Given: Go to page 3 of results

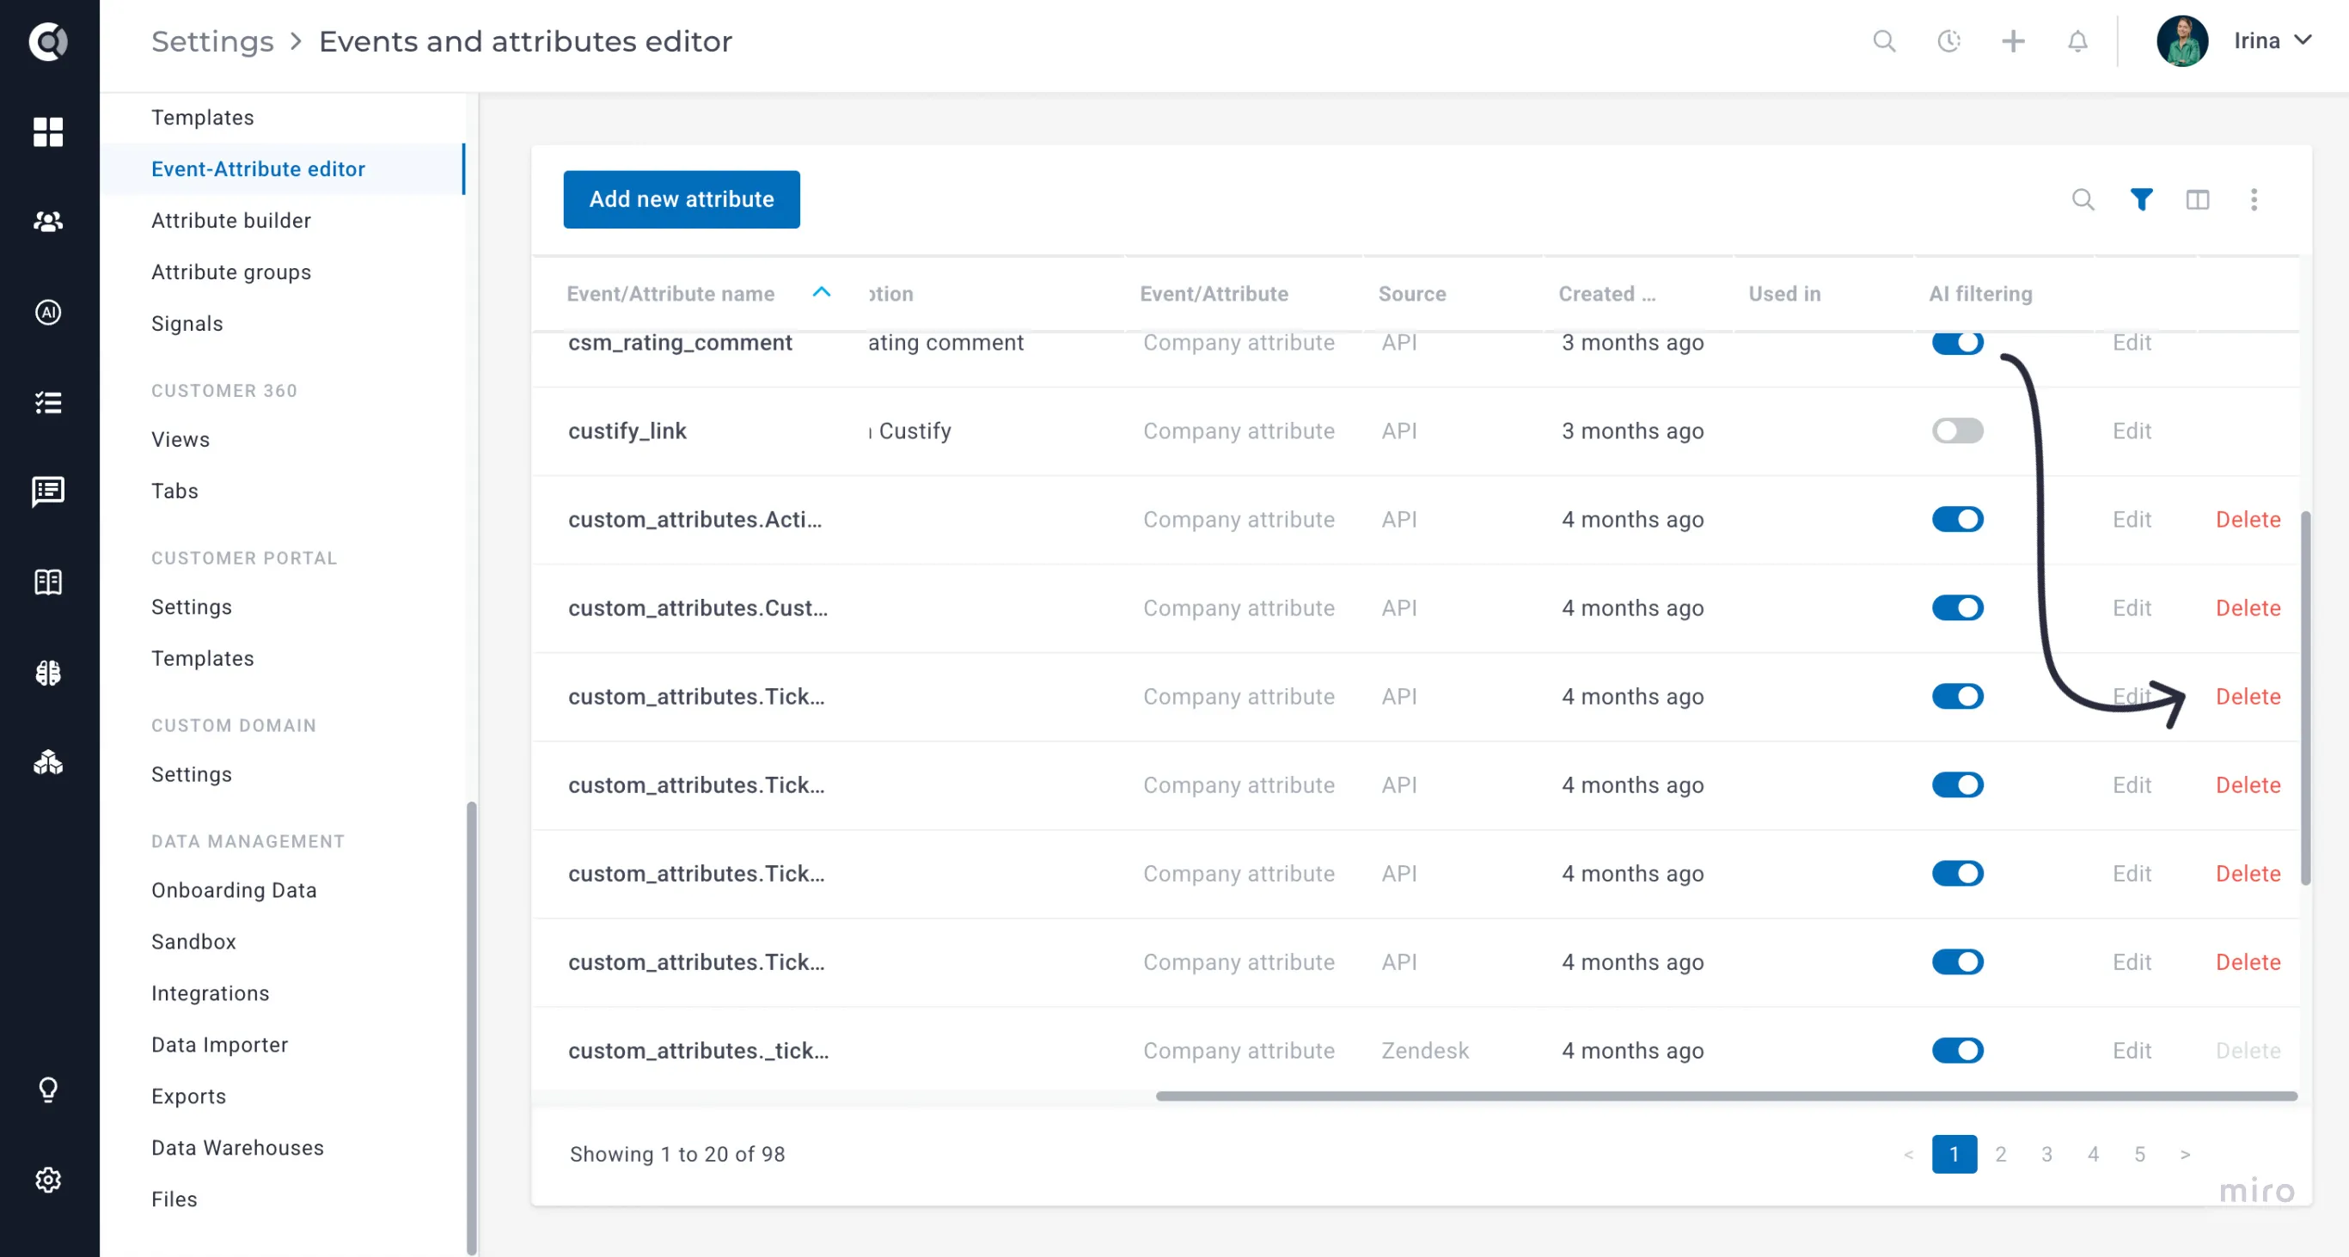Looking at the screenshot, I should (x=2046, y=1154).
